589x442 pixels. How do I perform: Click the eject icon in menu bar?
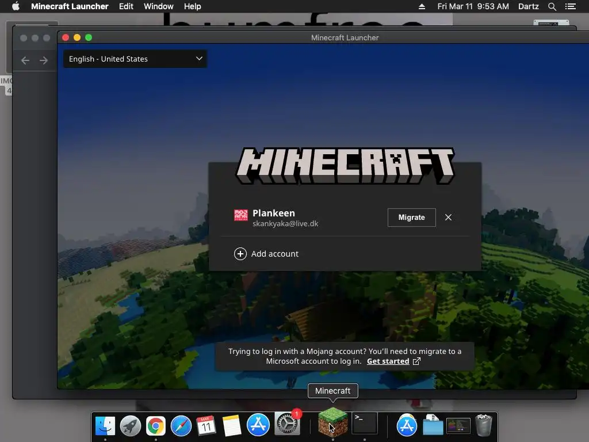(422, 6)
